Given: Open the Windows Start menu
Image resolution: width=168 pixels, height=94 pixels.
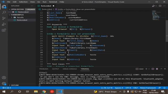Looking at the screenshot, I should coord(4,92).
